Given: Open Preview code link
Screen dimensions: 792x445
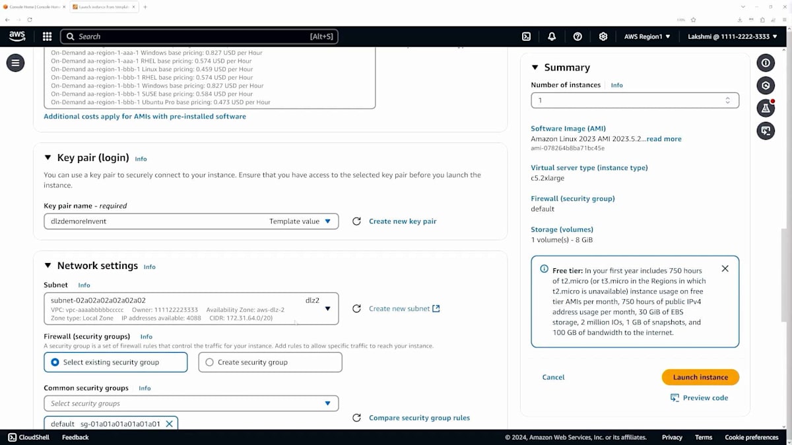Looking at the screenshot, I should pyautogui.click(x=706, y=398).
